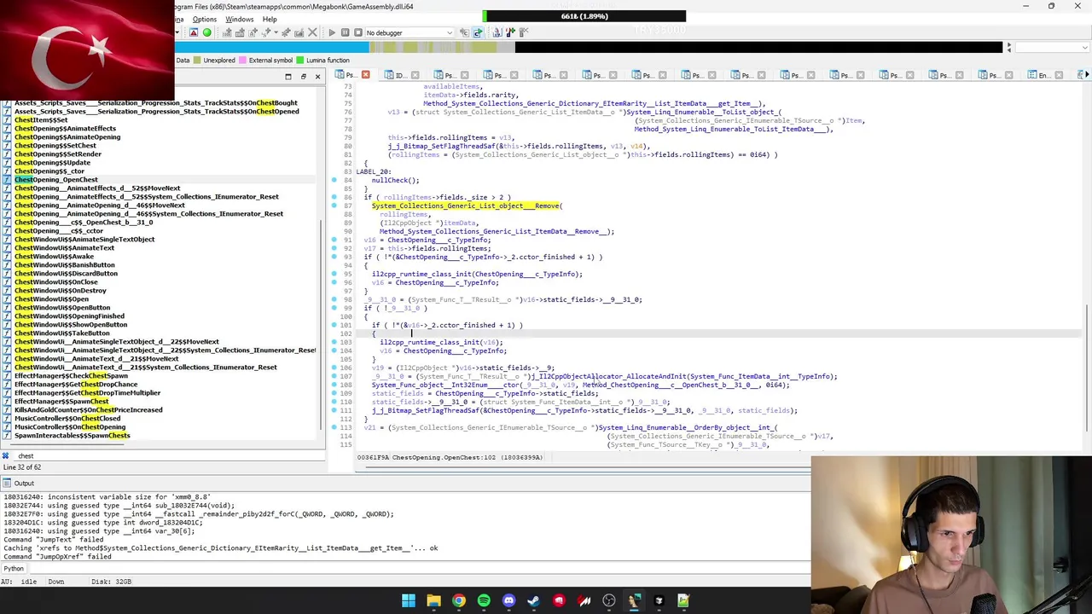1092x614 pixels.
Task: Toggle breakpoint dot on line 95
Action: [334, 274]
